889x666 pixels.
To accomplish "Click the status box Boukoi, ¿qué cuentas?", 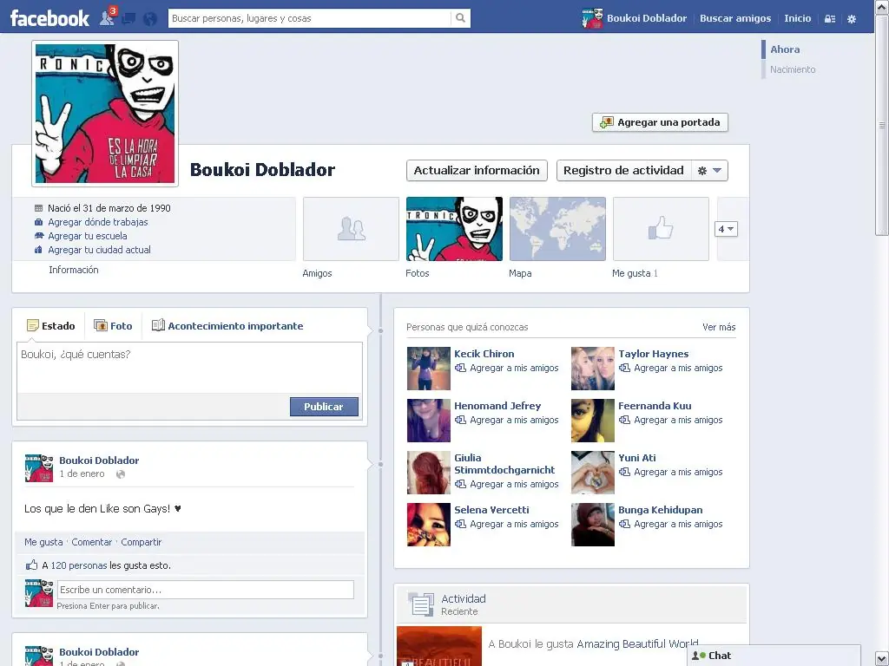I will 189,367.
